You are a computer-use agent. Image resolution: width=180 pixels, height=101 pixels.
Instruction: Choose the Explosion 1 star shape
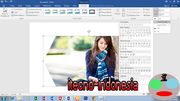pos(120,71)
